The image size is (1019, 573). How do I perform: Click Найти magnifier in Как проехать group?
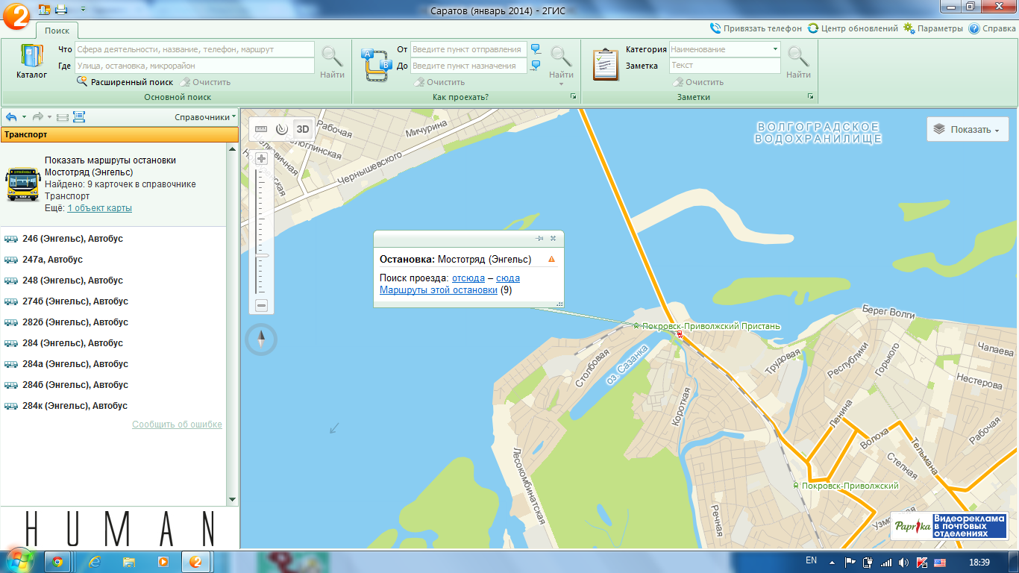[x=561, y=61]
